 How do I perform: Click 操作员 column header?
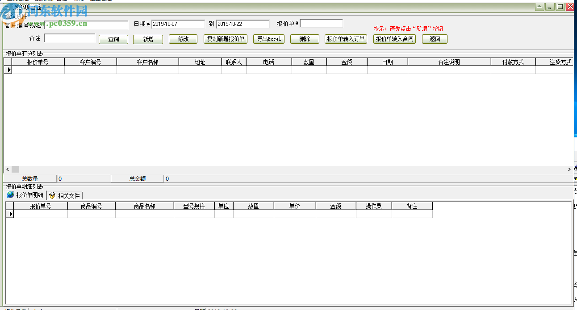pos(374,206)
